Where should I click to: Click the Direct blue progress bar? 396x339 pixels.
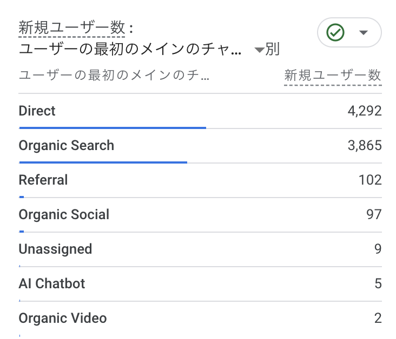[x=113, y=127]
